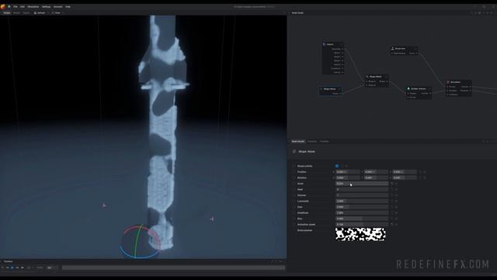Switch to the Render tab
The image size is (497, 280).
tap(16, 13)
